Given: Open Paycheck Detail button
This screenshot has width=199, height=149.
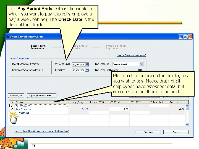Looking at the screenshot, I should 42,96.
